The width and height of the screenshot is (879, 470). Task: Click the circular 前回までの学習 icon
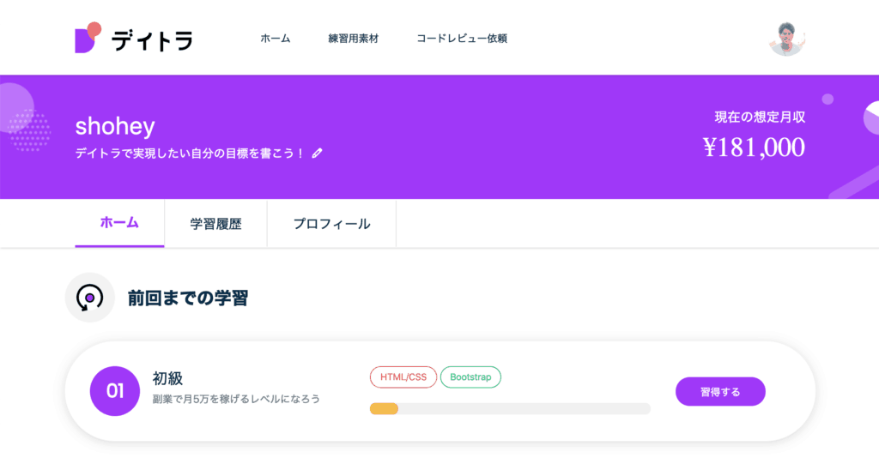(x=89, y=298)
